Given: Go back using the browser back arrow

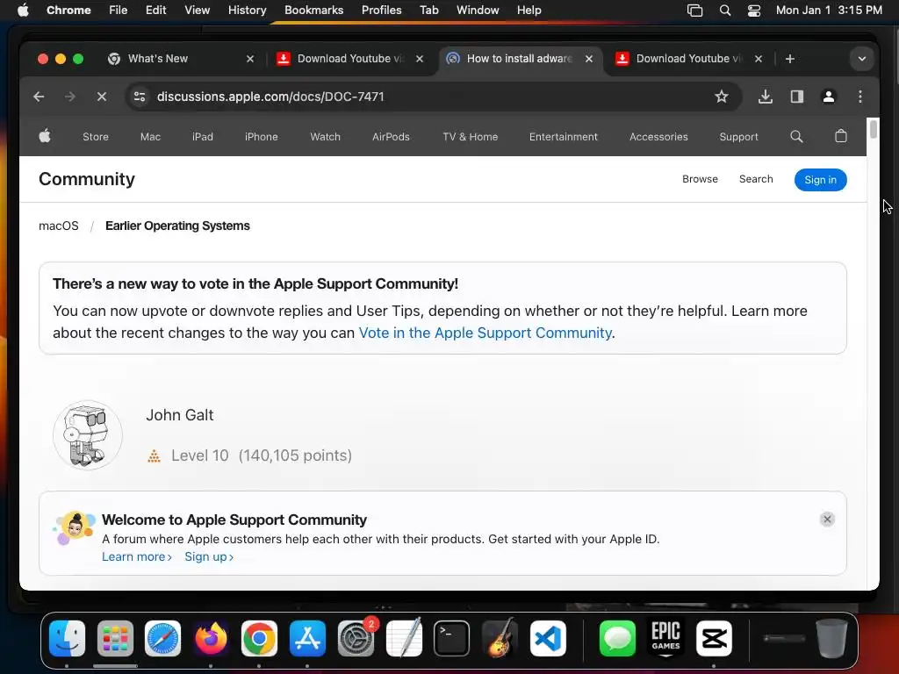Looking at the screenshot, I should click(39, 97).
